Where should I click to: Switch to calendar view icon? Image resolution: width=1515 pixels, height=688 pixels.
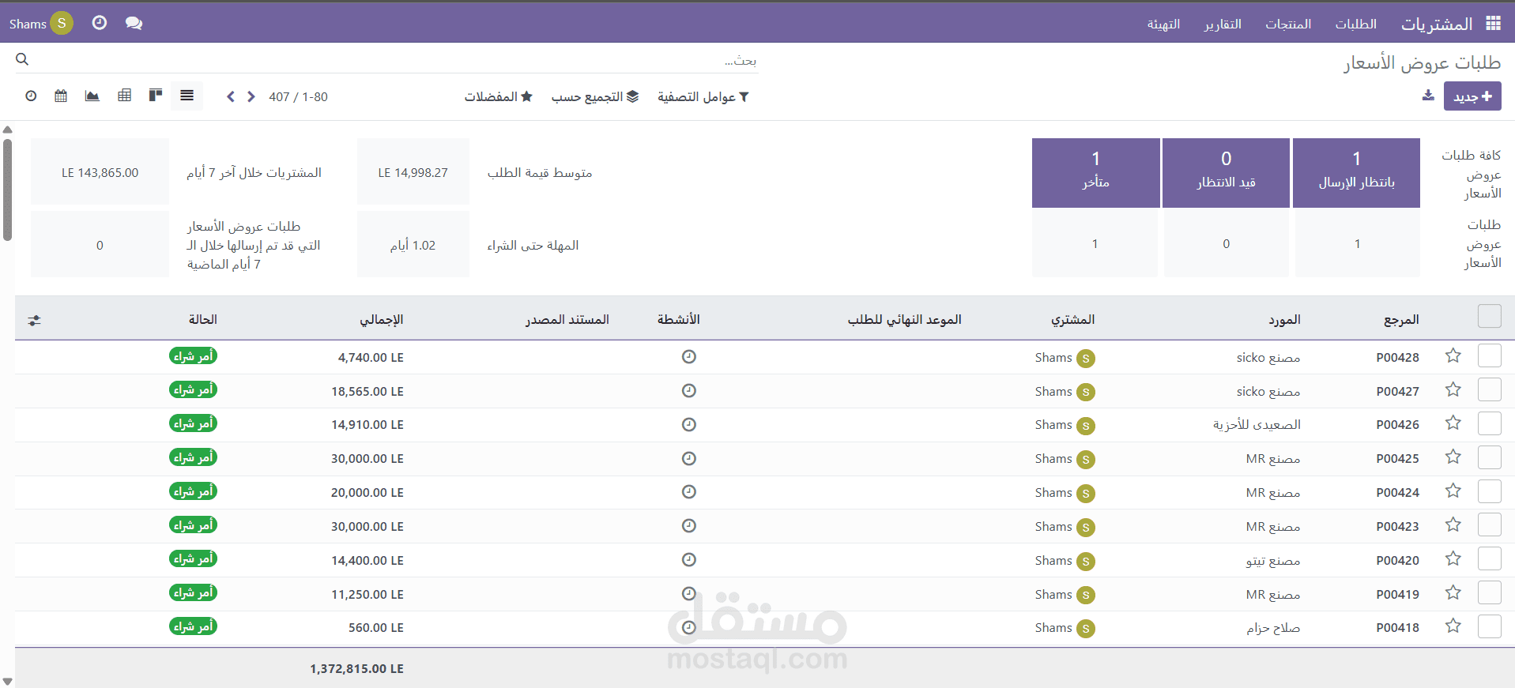click(x=61, y=96)
